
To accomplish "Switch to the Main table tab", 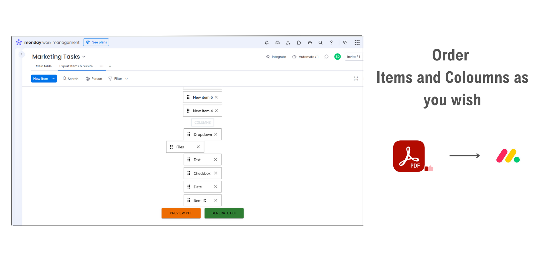I will [44, 66].
